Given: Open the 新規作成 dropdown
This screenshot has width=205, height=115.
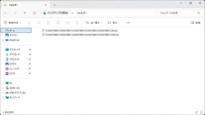Looking at the screenshot, I should 12,23.
